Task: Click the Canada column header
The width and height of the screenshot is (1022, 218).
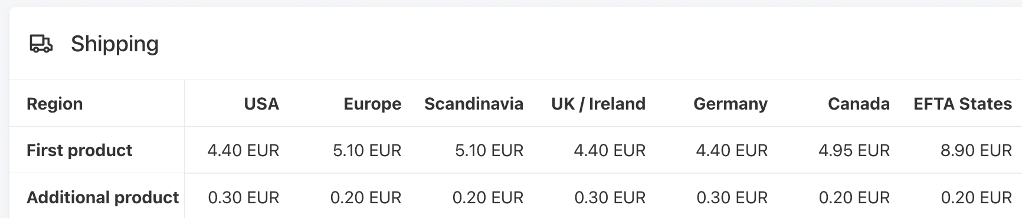Action: coord(859,104)
